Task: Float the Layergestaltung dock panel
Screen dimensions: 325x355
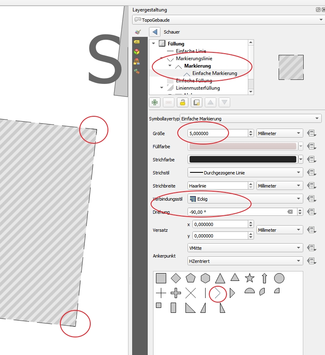Action: click(318, 9)
